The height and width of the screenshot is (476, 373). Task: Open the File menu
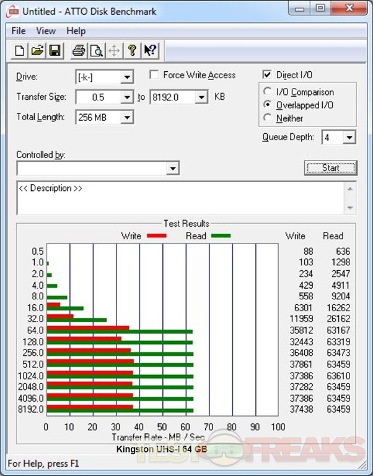tap(18, 31)
